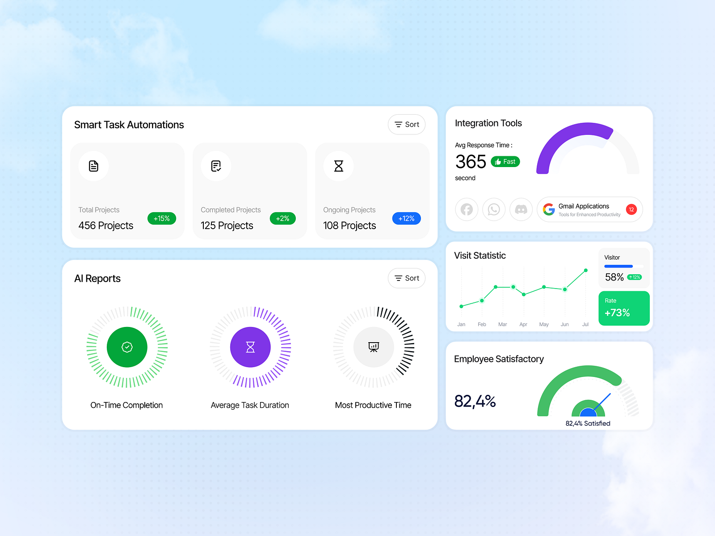Toggle the +15% badge on Total Projects
This screenshot has height=536, width=715.
coord(161,218)
